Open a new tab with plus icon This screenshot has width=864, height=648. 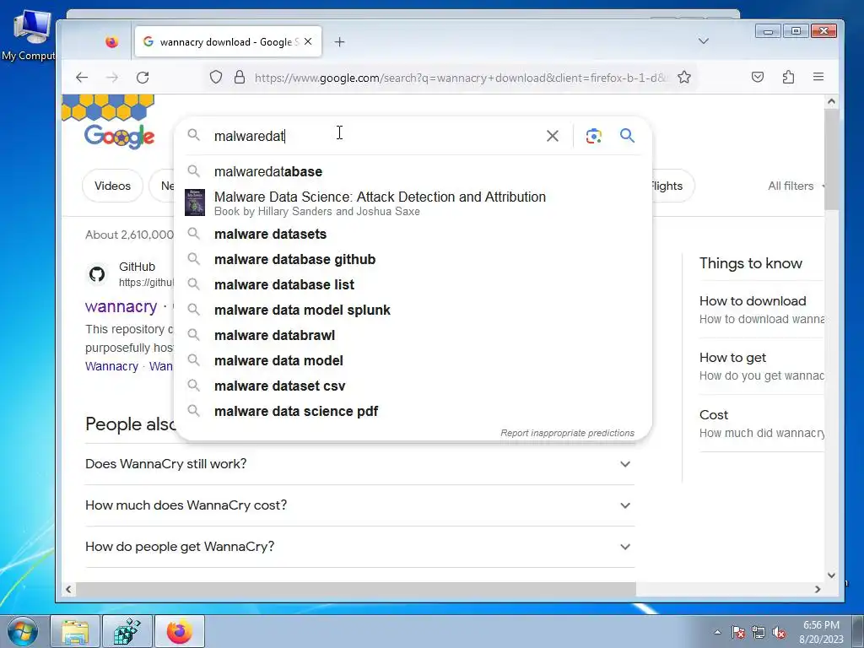click(x=339, y=42)
